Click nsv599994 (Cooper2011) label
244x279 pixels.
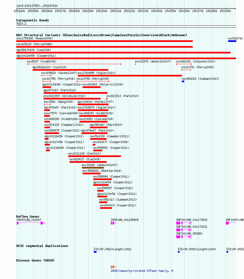point(111,176)
